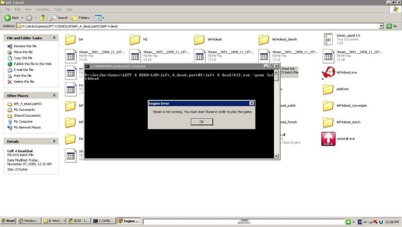The height and width of the screenshot is (227, 402).
Task: Click Copy this file
Action: coord(23,58)
